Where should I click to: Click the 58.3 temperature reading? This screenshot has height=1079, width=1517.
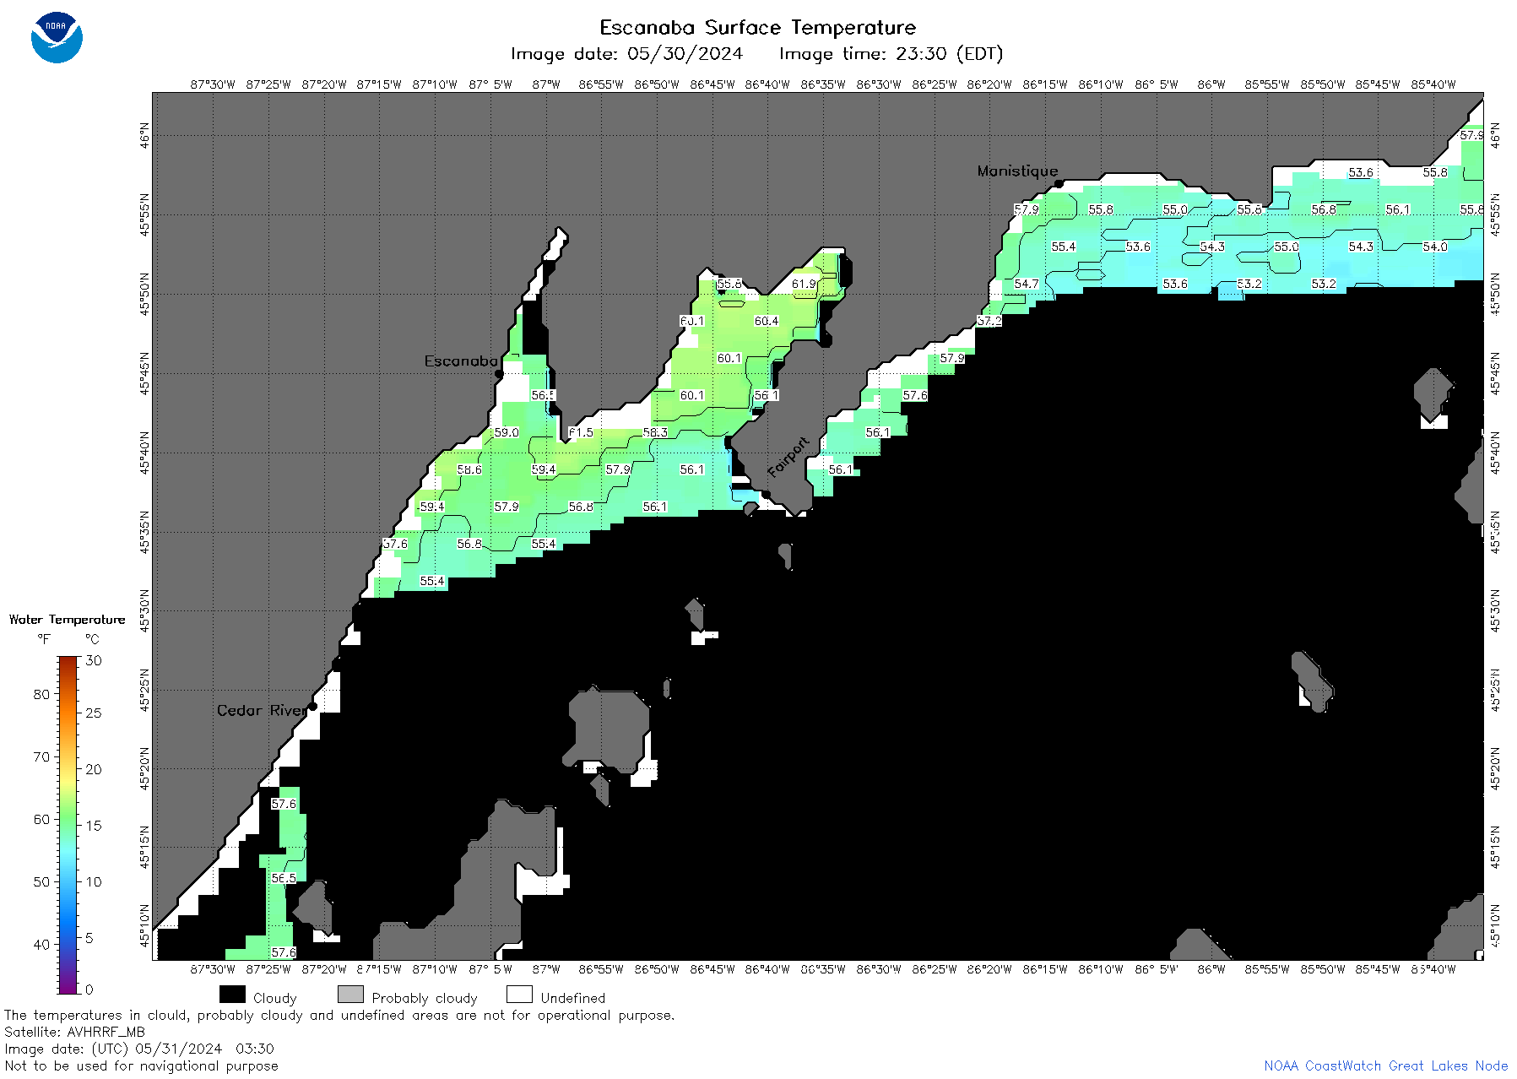pyautogui.click(x=655, y=432)
